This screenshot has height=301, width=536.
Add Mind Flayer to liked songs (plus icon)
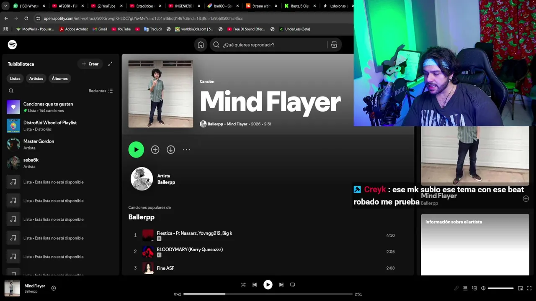tap(155, 150)
